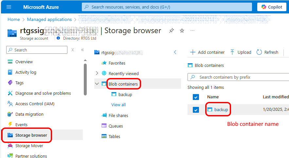The height and width of the screenshot is (158, 289).
Task: Expand the Recently viewed node
Action: click(97, 73)
